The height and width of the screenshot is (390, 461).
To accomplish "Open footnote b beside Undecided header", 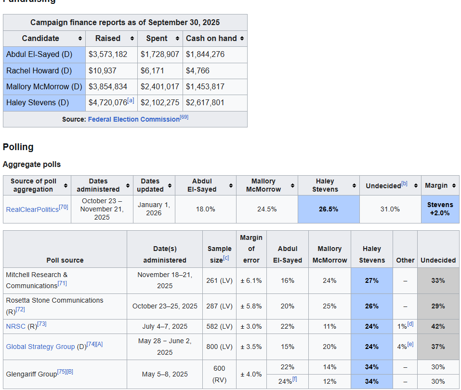I will click(404, 183).
